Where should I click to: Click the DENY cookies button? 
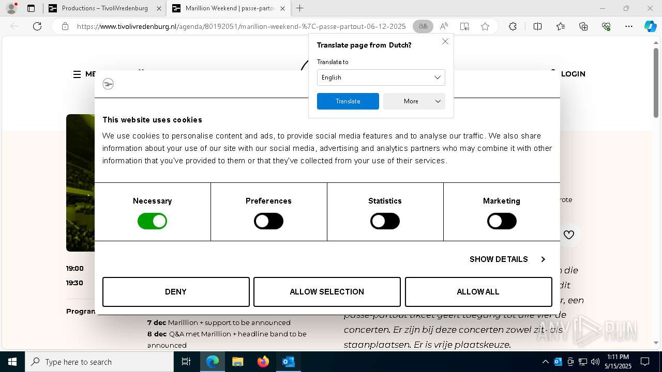[x=176, y=292]
